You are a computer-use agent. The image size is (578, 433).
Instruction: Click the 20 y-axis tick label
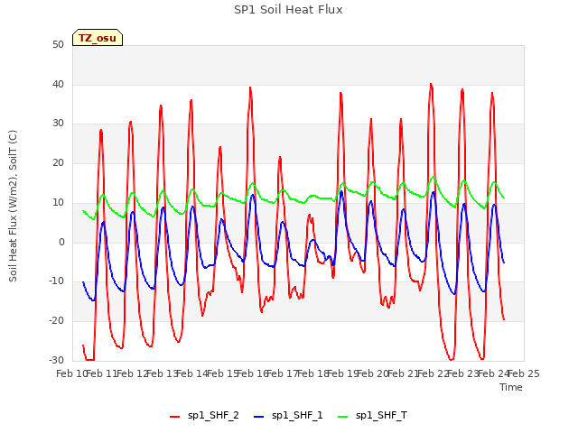click(x=58, y=163)
